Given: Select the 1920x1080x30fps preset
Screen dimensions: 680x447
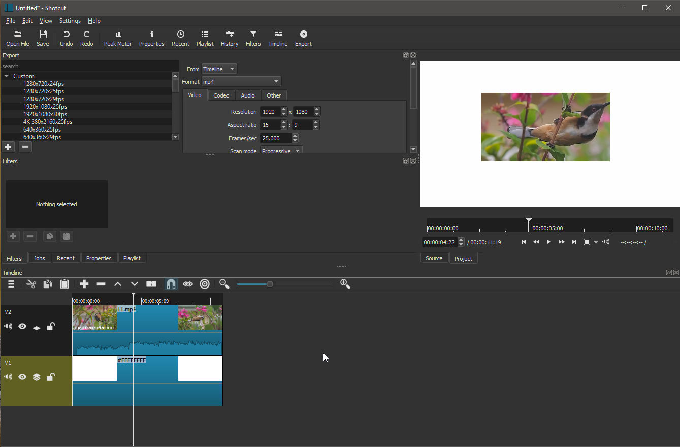Looking at the screenshot, I should 45,114.
